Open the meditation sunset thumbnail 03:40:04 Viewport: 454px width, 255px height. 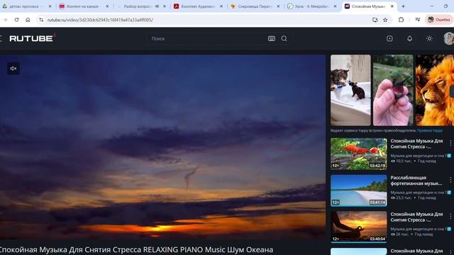pyautogui.click(x=359, y=227)
